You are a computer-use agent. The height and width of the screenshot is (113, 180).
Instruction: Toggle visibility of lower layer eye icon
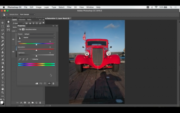(x=13, y=52)
